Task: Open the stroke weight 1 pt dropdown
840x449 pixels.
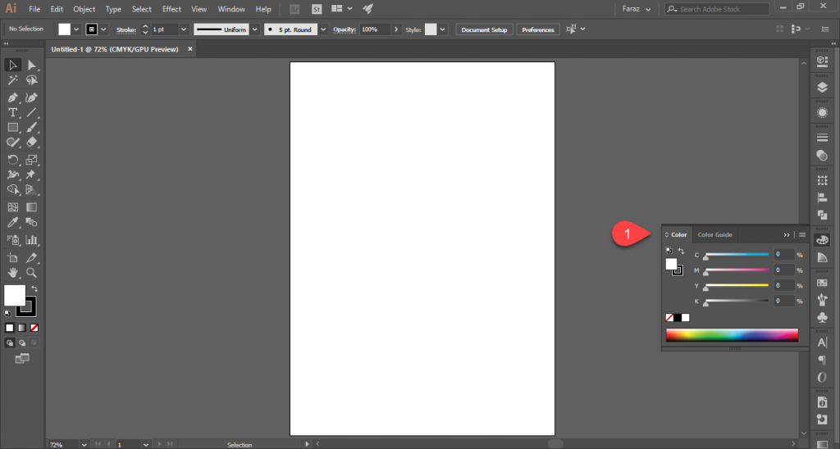Action: pyautogui.click(x=184, y=29)
